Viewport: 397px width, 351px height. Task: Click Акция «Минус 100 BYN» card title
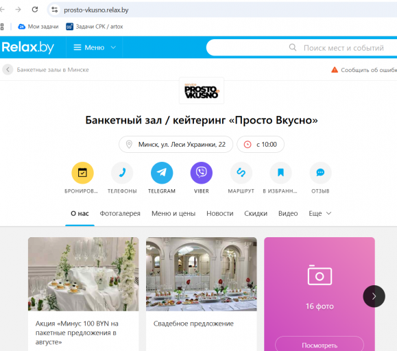(77, 332)
